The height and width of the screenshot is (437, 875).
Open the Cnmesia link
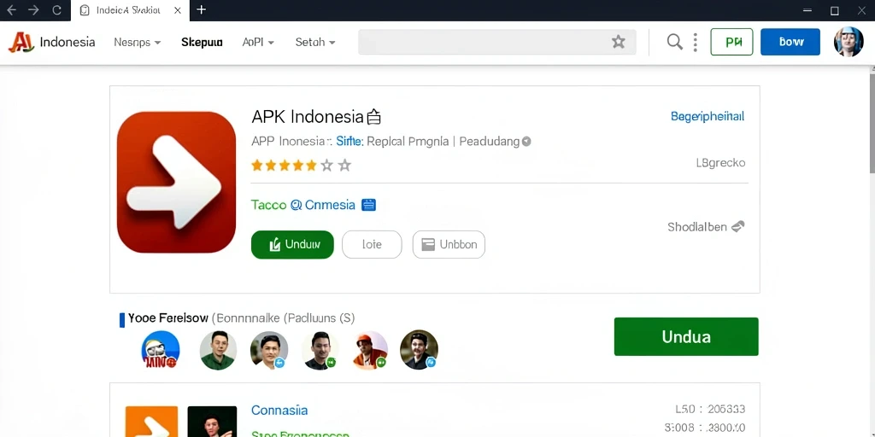click(x=330, y=205)
